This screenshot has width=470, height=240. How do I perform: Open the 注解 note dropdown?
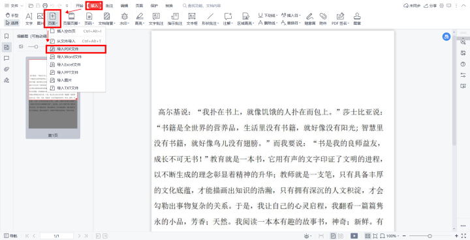[x=228, y=19]
